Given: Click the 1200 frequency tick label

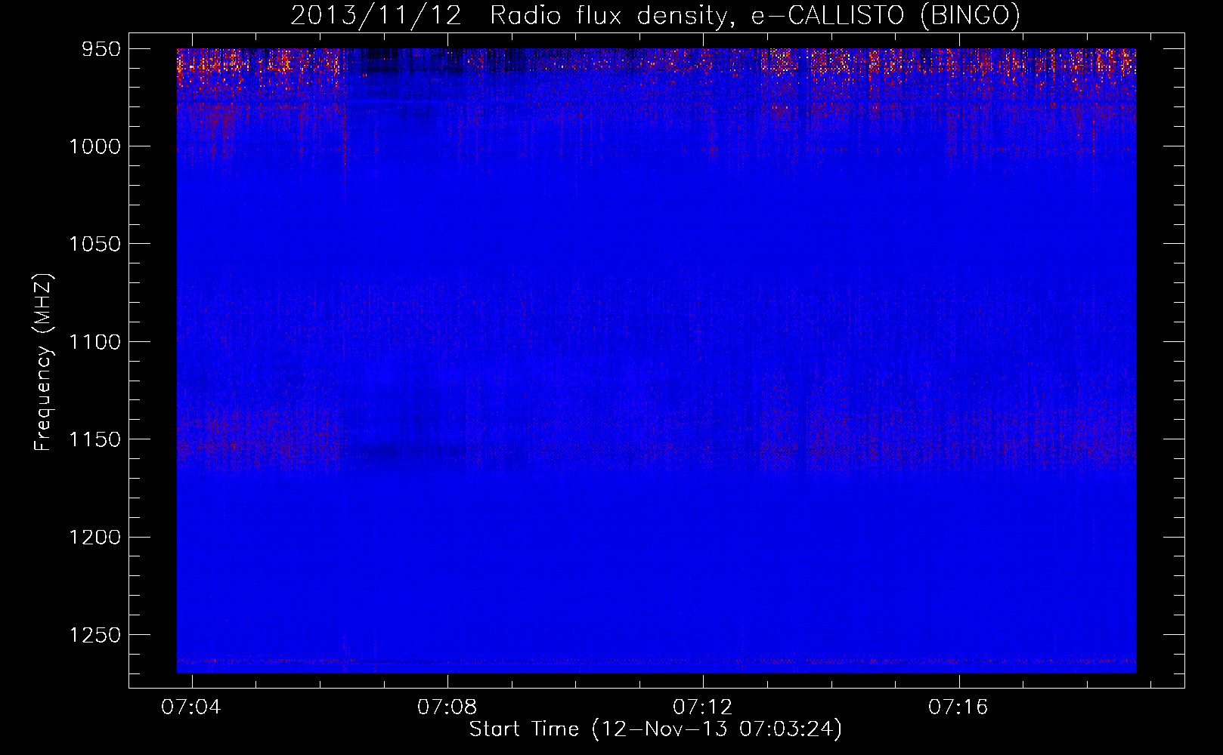Looking at the screenshot, I should coord(95,537).
